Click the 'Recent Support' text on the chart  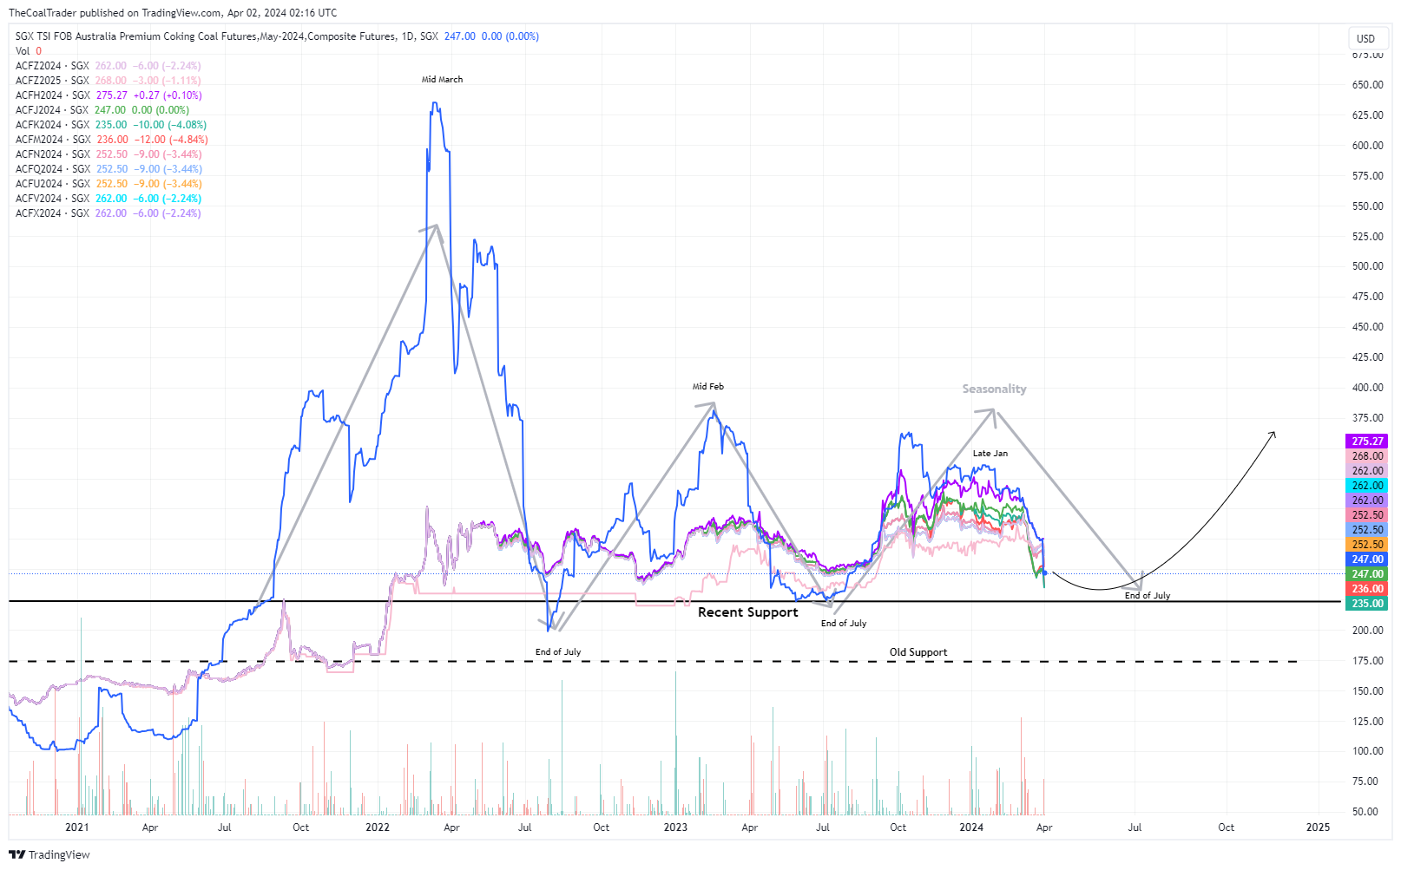[749, 612]
